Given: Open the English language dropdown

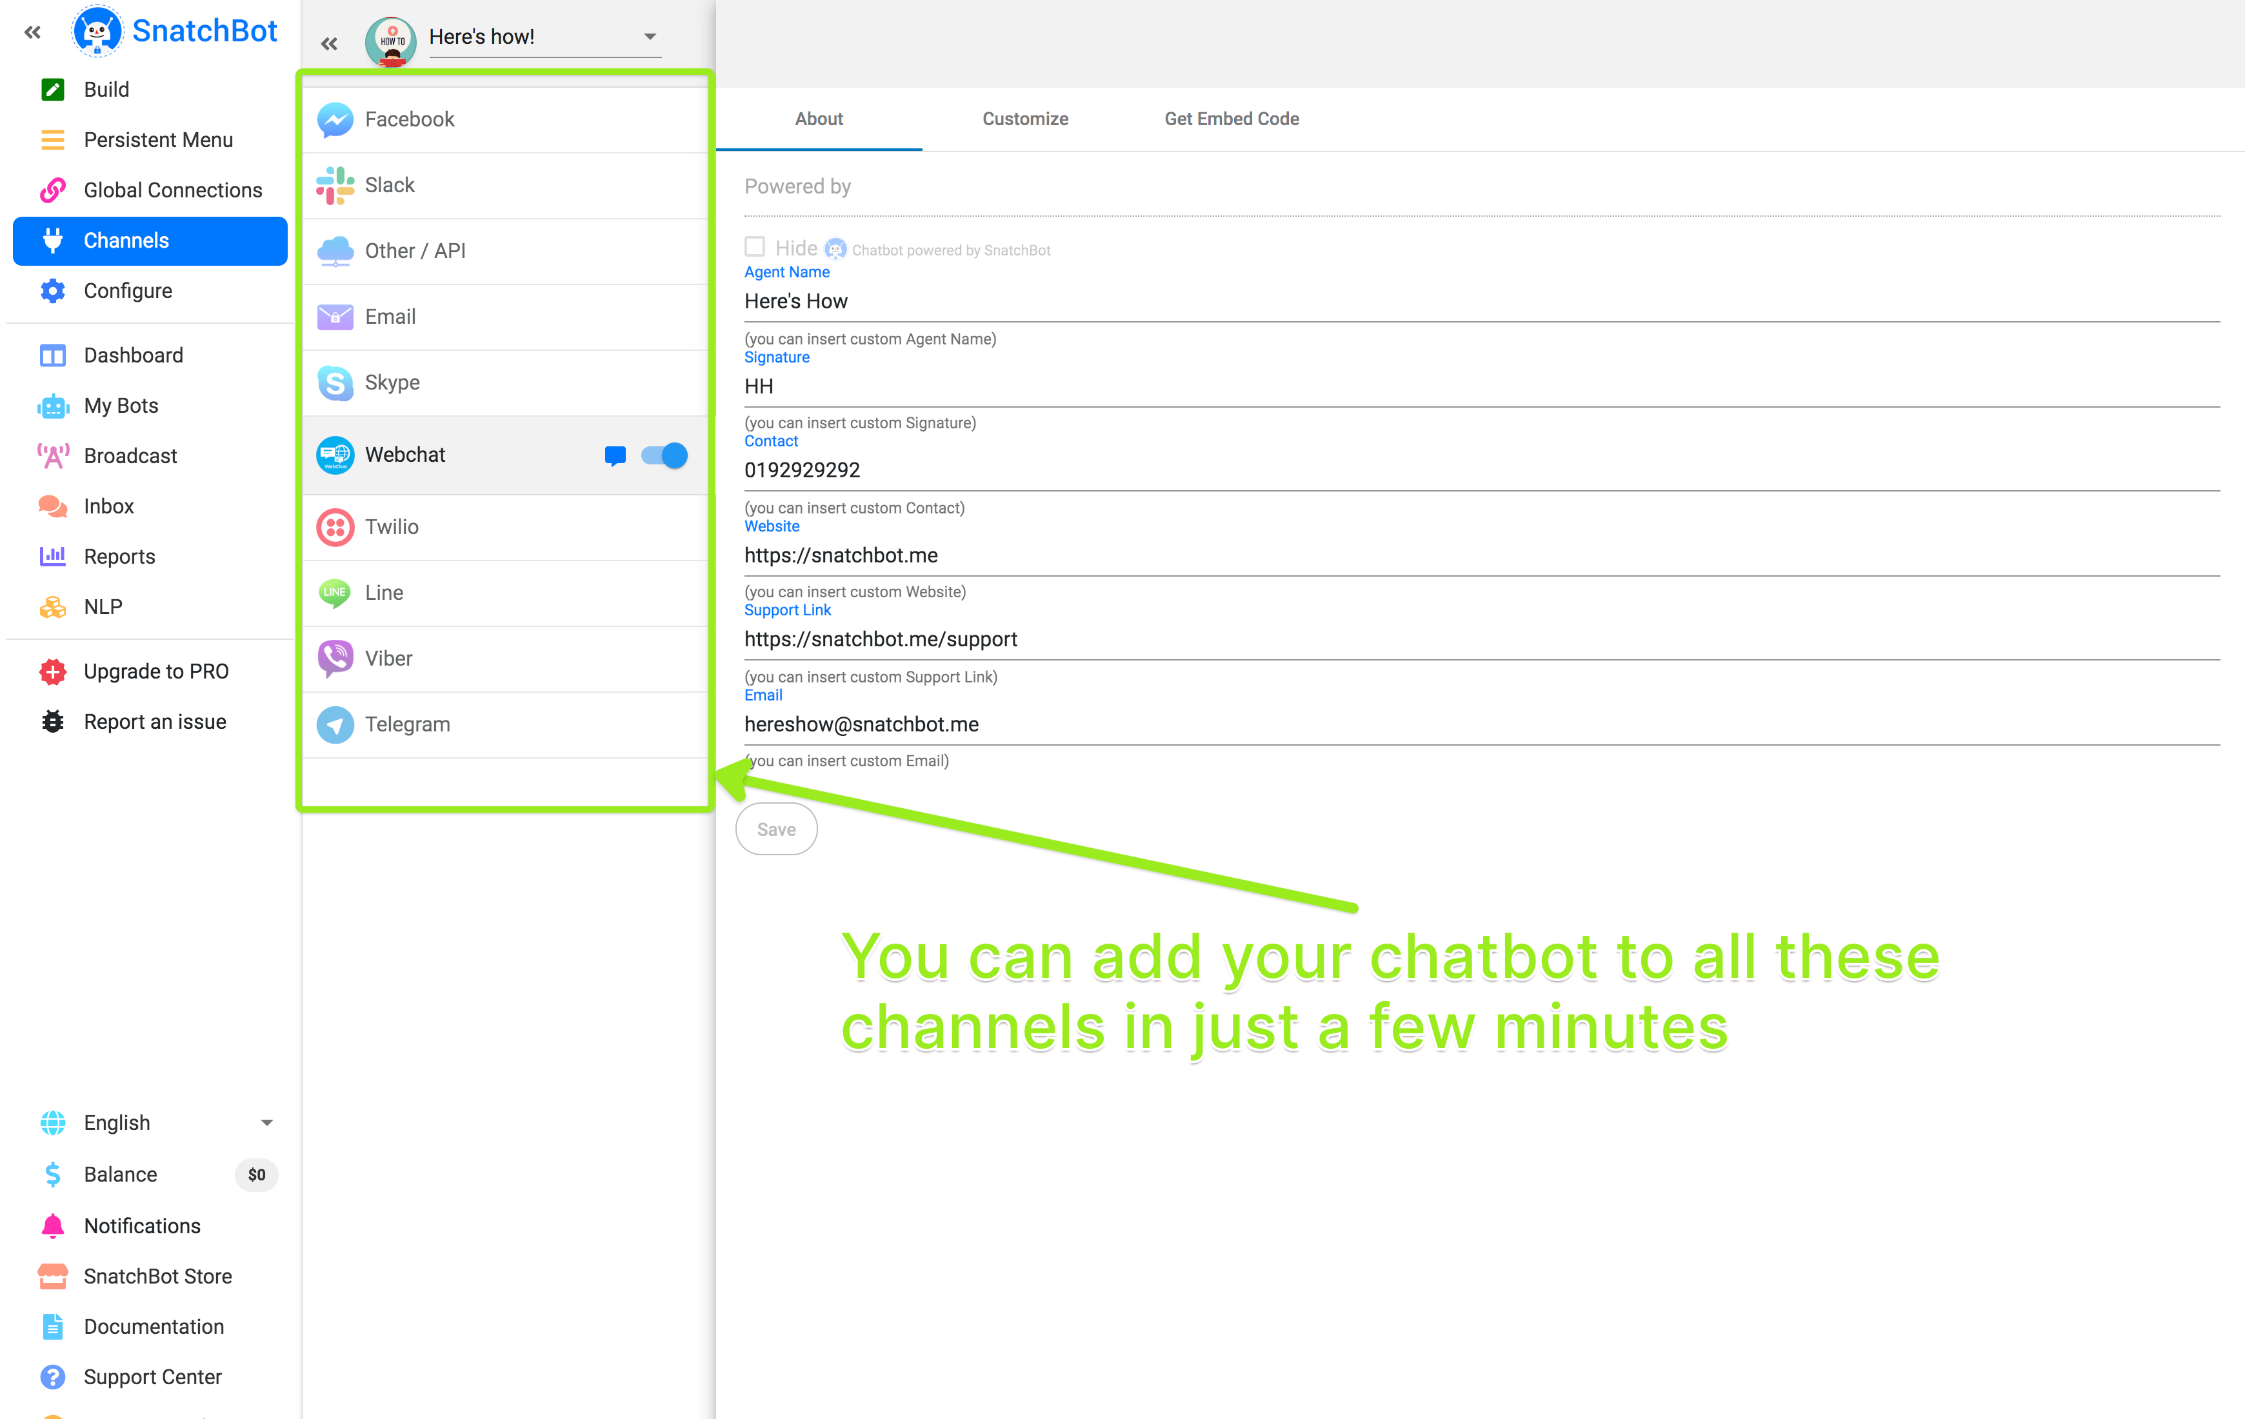Looking at the screenshot, I should (266, 1122).
